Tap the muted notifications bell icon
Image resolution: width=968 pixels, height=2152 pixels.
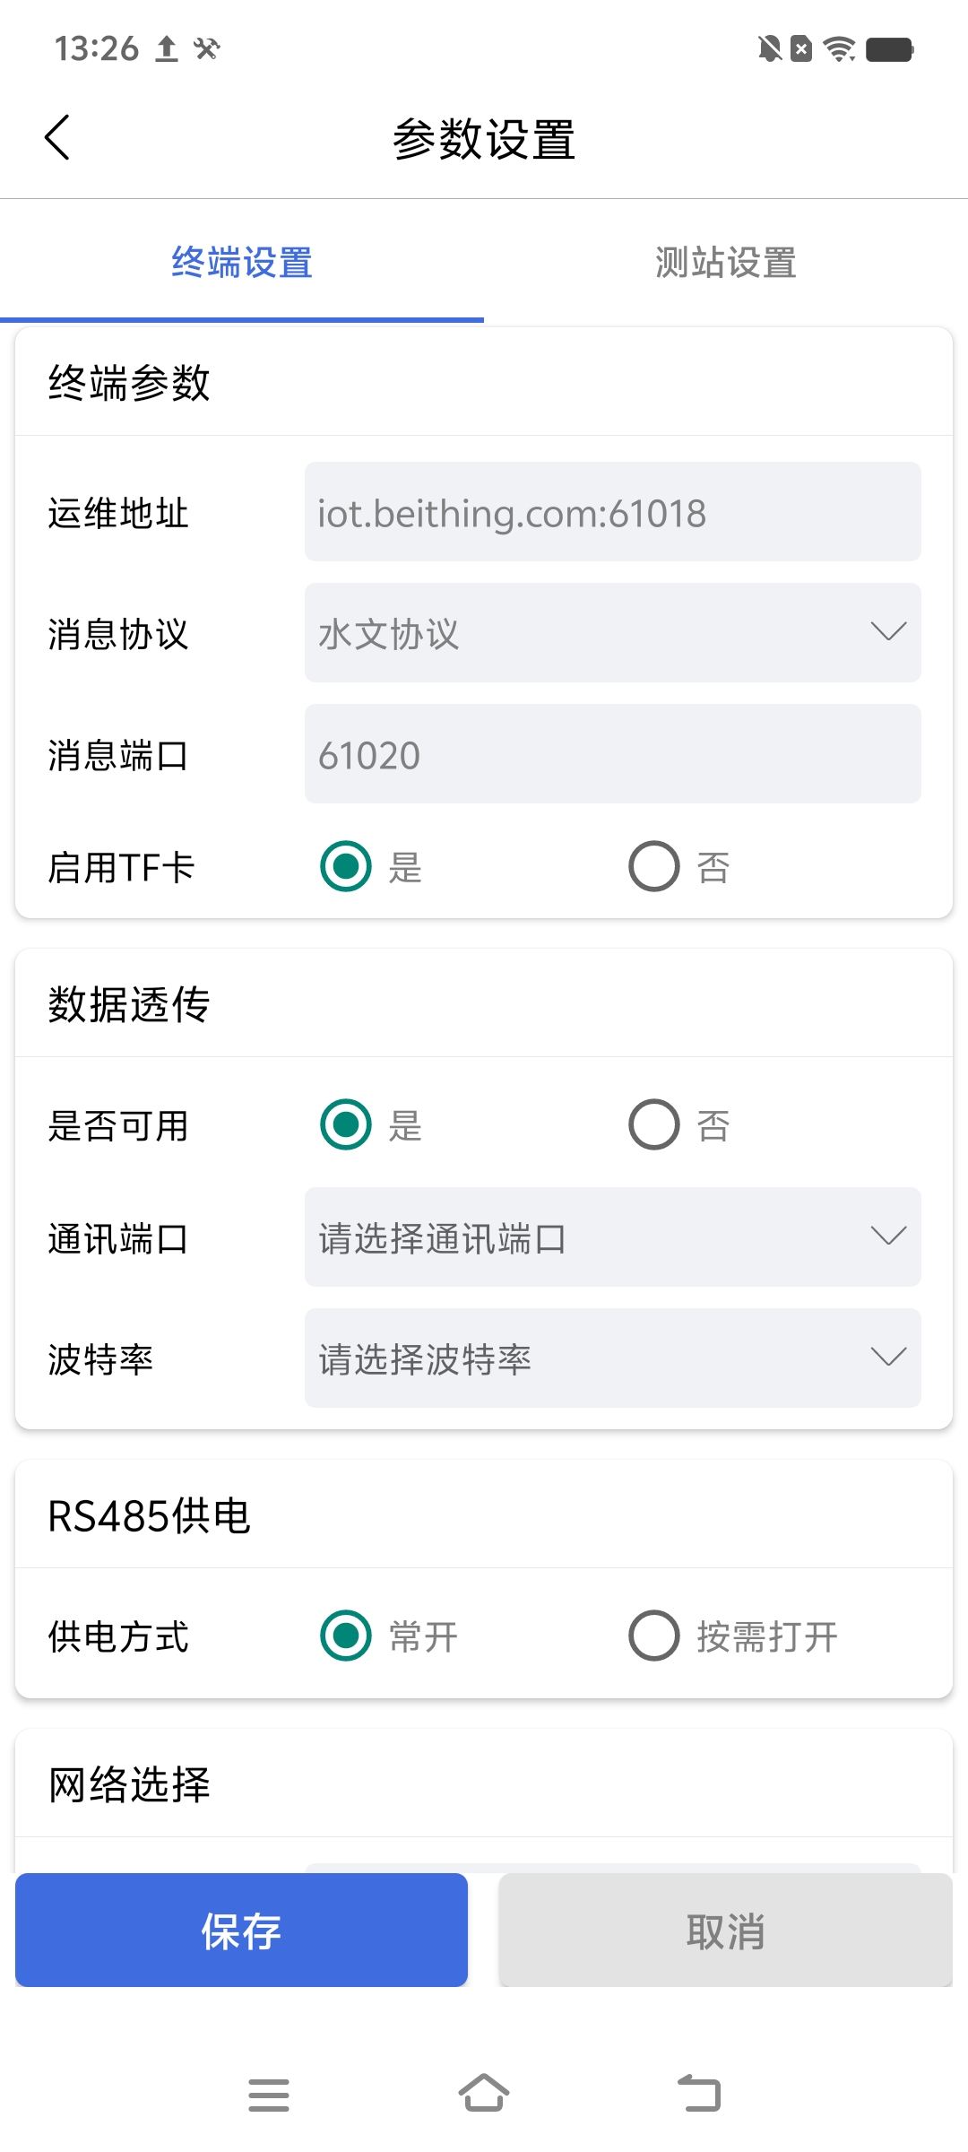point(769,48)
